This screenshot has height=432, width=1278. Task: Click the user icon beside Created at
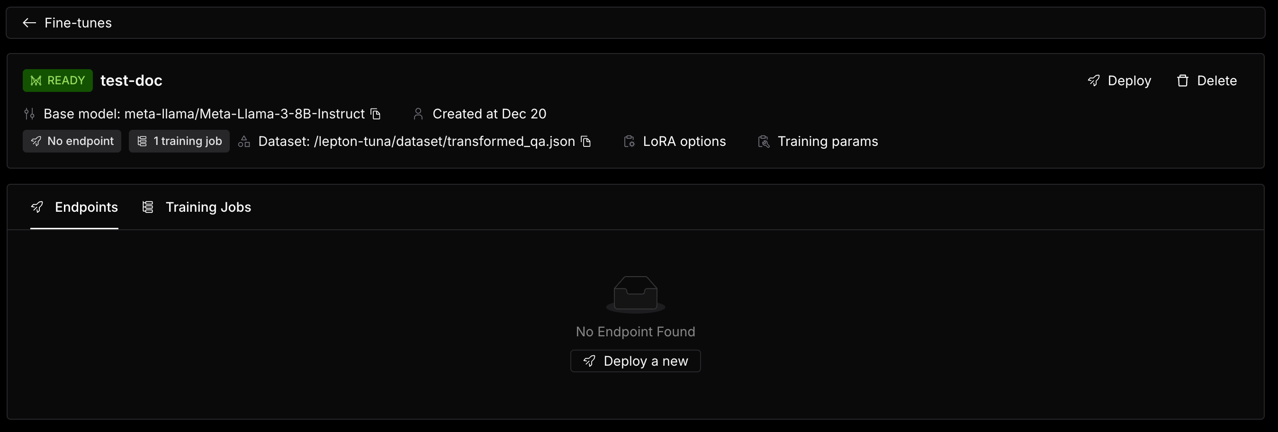pyautogui.click(x=418, y=114)
